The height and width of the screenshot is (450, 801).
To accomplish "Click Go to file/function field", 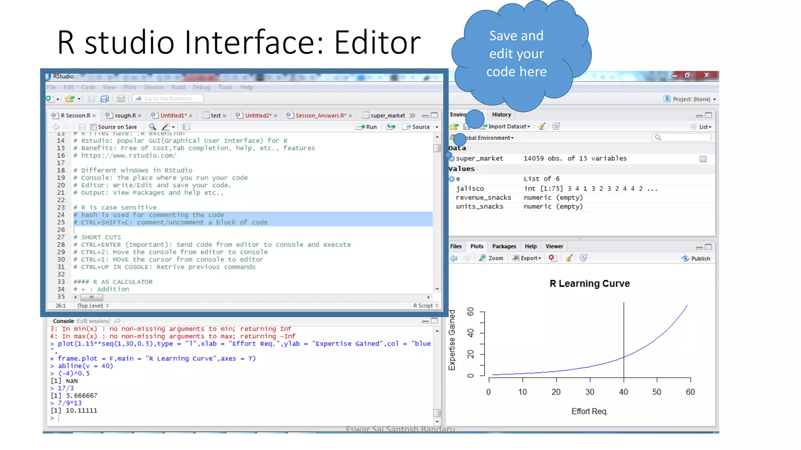I will [168, 99].
